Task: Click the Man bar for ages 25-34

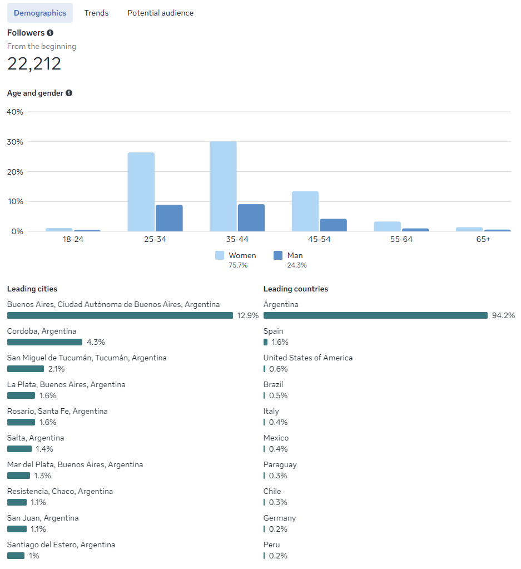Action: 169,218
